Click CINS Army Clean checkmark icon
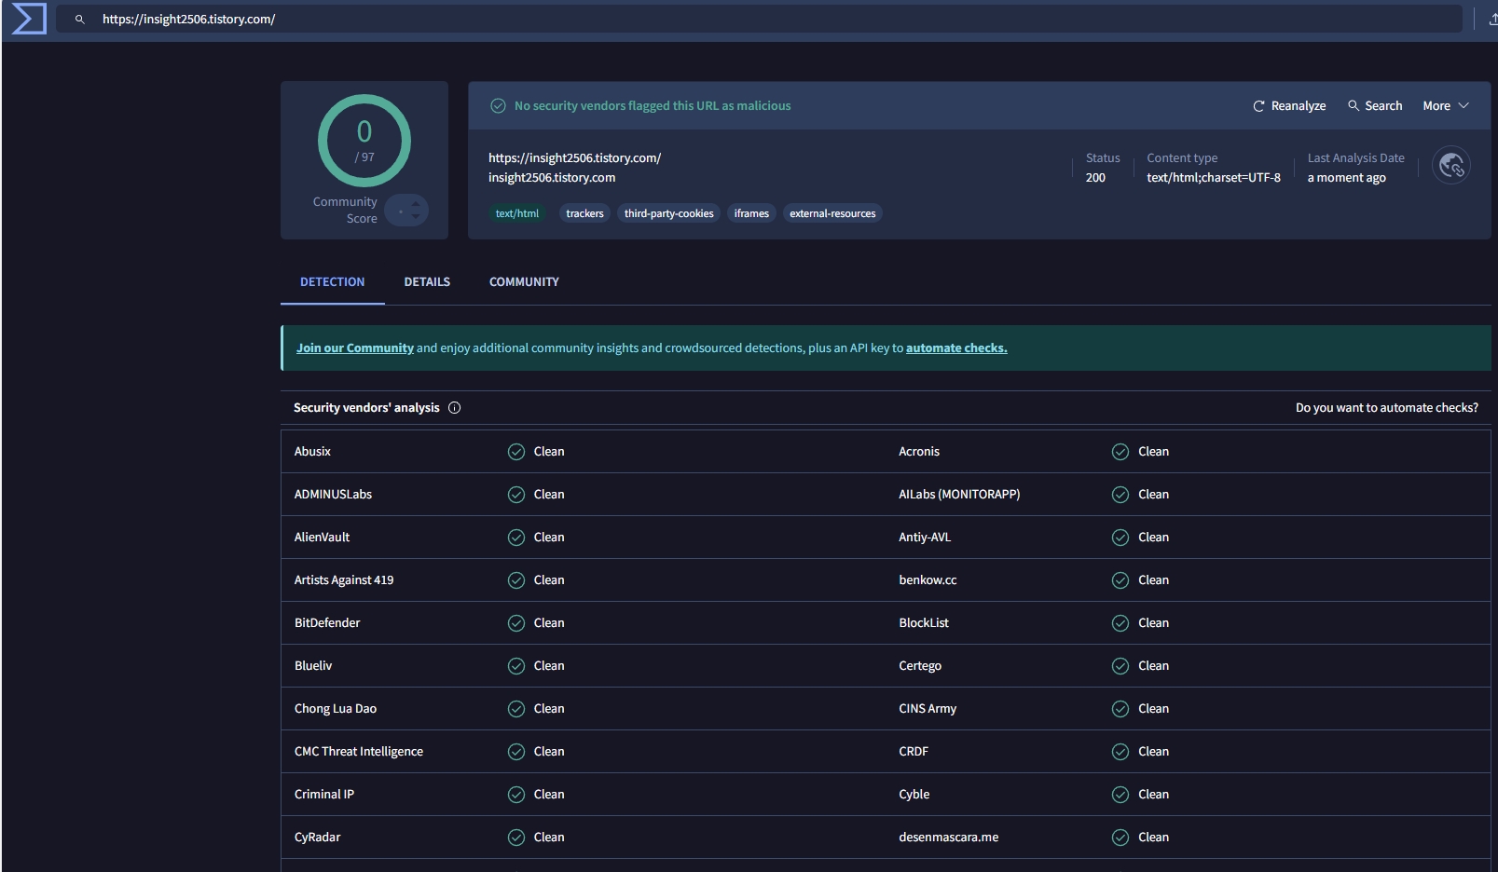This screenshot has width=1498, height=872. (1120, 709)
